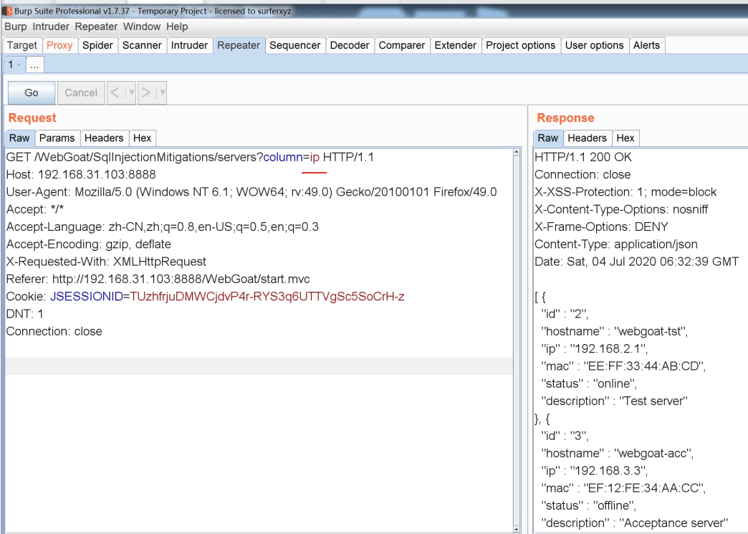The height and width of the screenshot is (534, 748).
Task: Click the User-Agent header line
Action: pyautogui.click(x=251, y=192)
